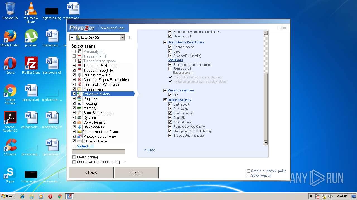The width and height of the screenshot is (357, 200).
Task: Select the Registry scan category
Action: 90,99
